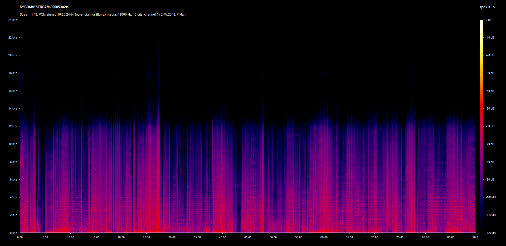Image resolution: width=506 pixels, height=246 pixels.
Task: Click the stream info line with PCM details
Action: pyautogui.click(x=103, y=15)
